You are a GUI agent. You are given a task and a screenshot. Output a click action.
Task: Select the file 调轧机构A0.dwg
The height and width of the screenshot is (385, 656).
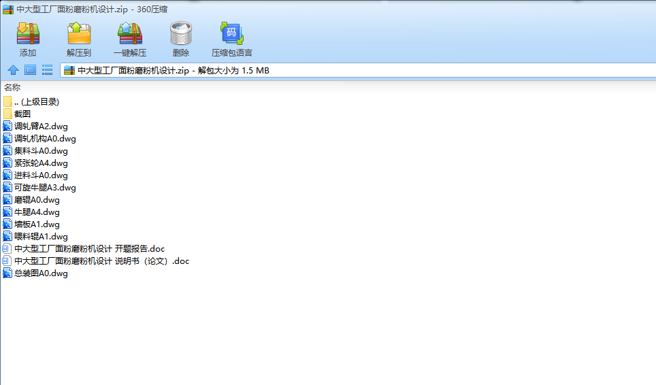coord(39,138)
